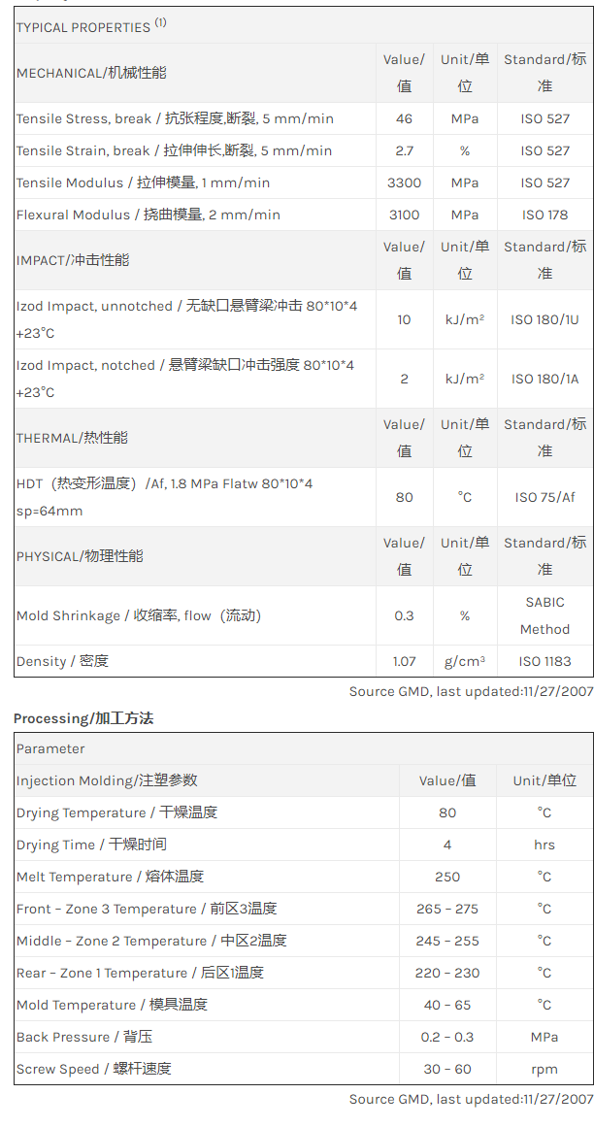
Task: Click the SABIC Method standard cell
Action: pyautogui.click(x=544, y=615)
